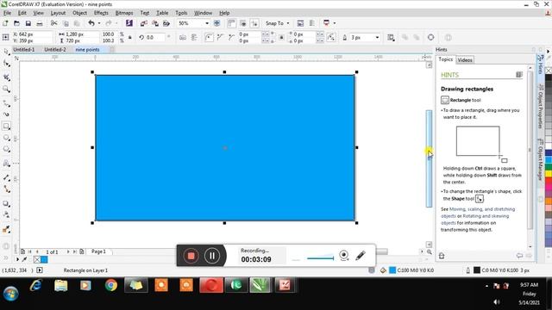Image resolution: width=552 pixels, height=310 pixels.
Task: Expand the toolbox overflow chevron
Action: point(6,258)
